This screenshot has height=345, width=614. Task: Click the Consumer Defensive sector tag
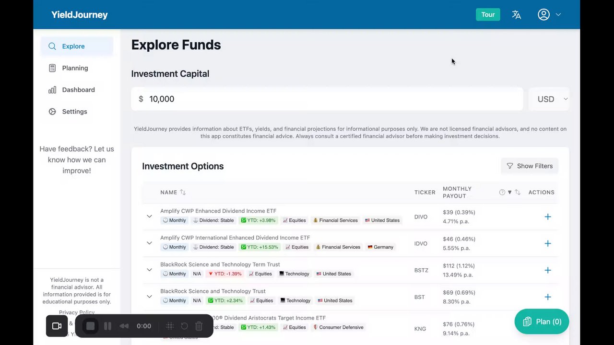pos(338,328)
